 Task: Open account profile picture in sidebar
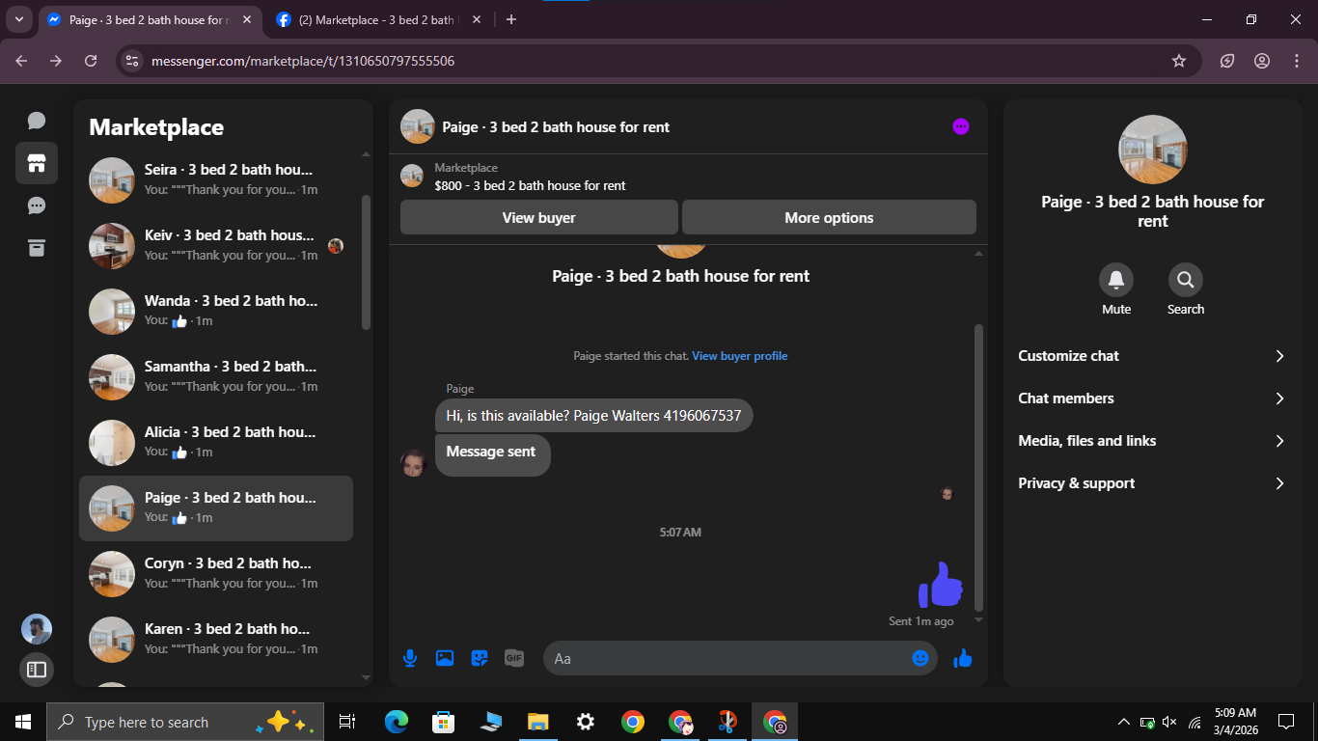[37, 629]
